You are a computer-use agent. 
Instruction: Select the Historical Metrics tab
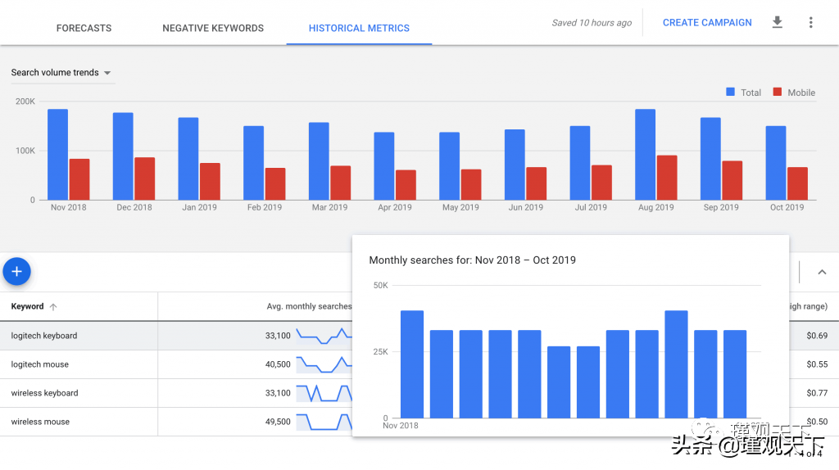click(x=359, y=28)
